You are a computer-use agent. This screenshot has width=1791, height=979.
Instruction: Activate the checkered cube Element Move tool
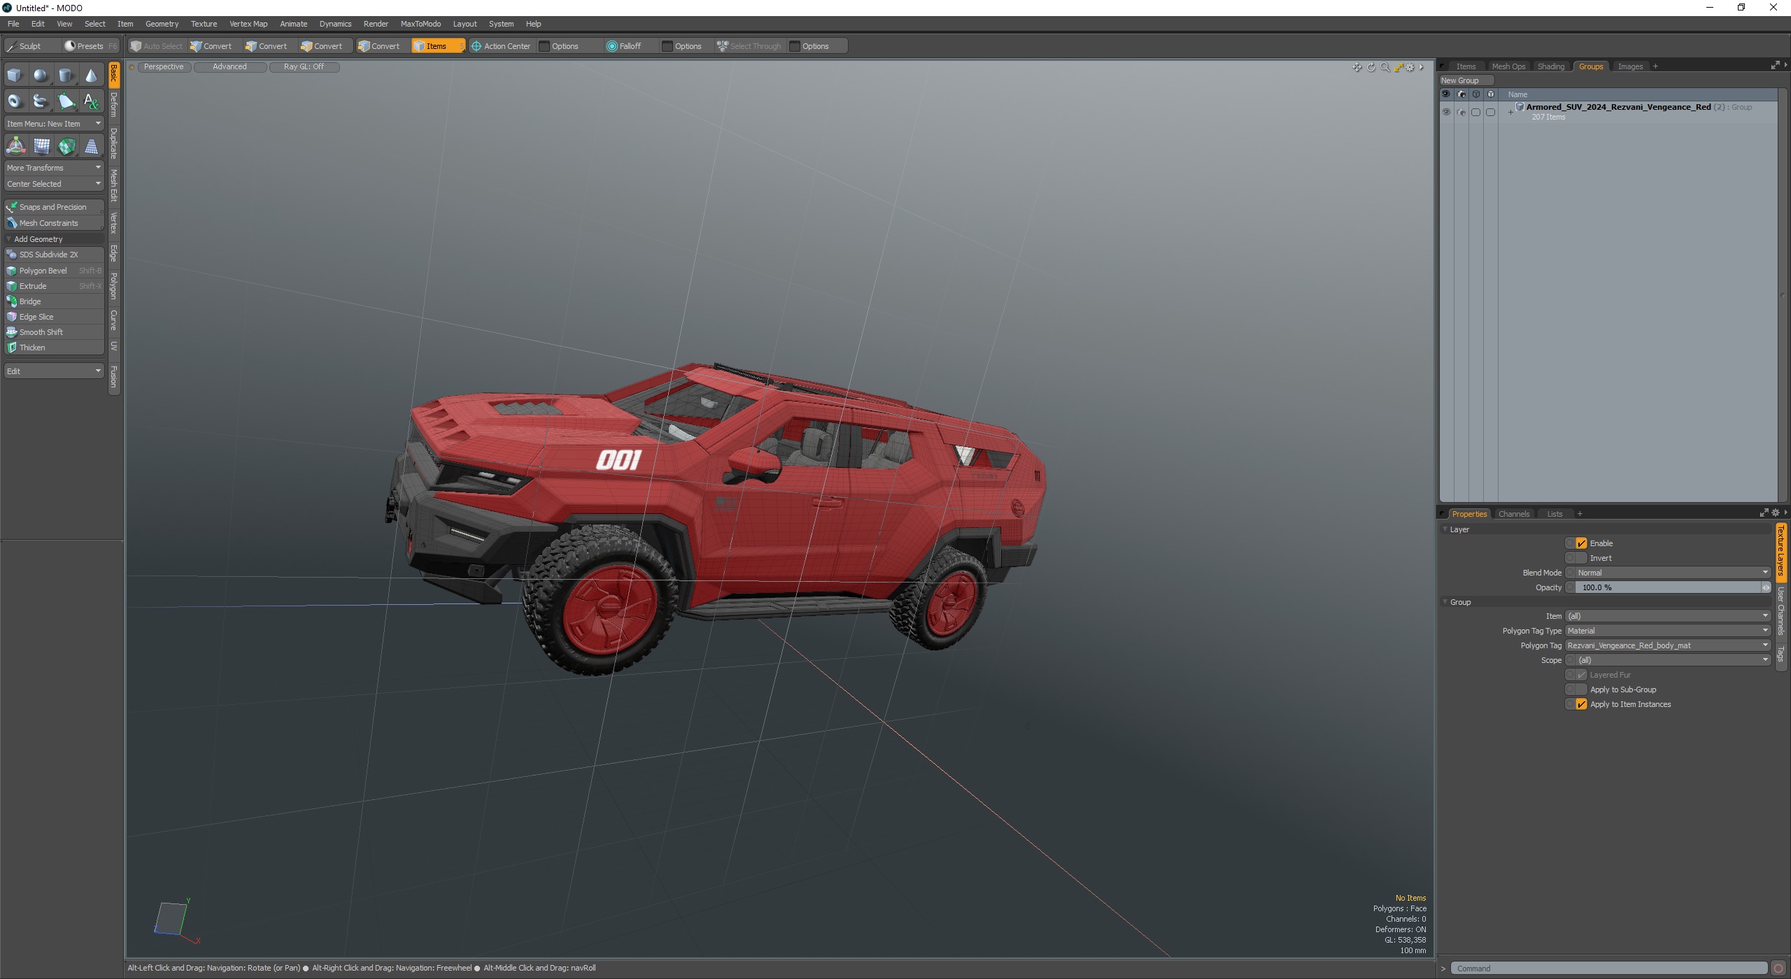tap(66, 146)
